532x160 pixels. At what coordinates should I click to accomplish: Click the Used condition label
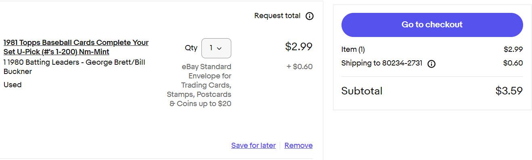[13, 85]
